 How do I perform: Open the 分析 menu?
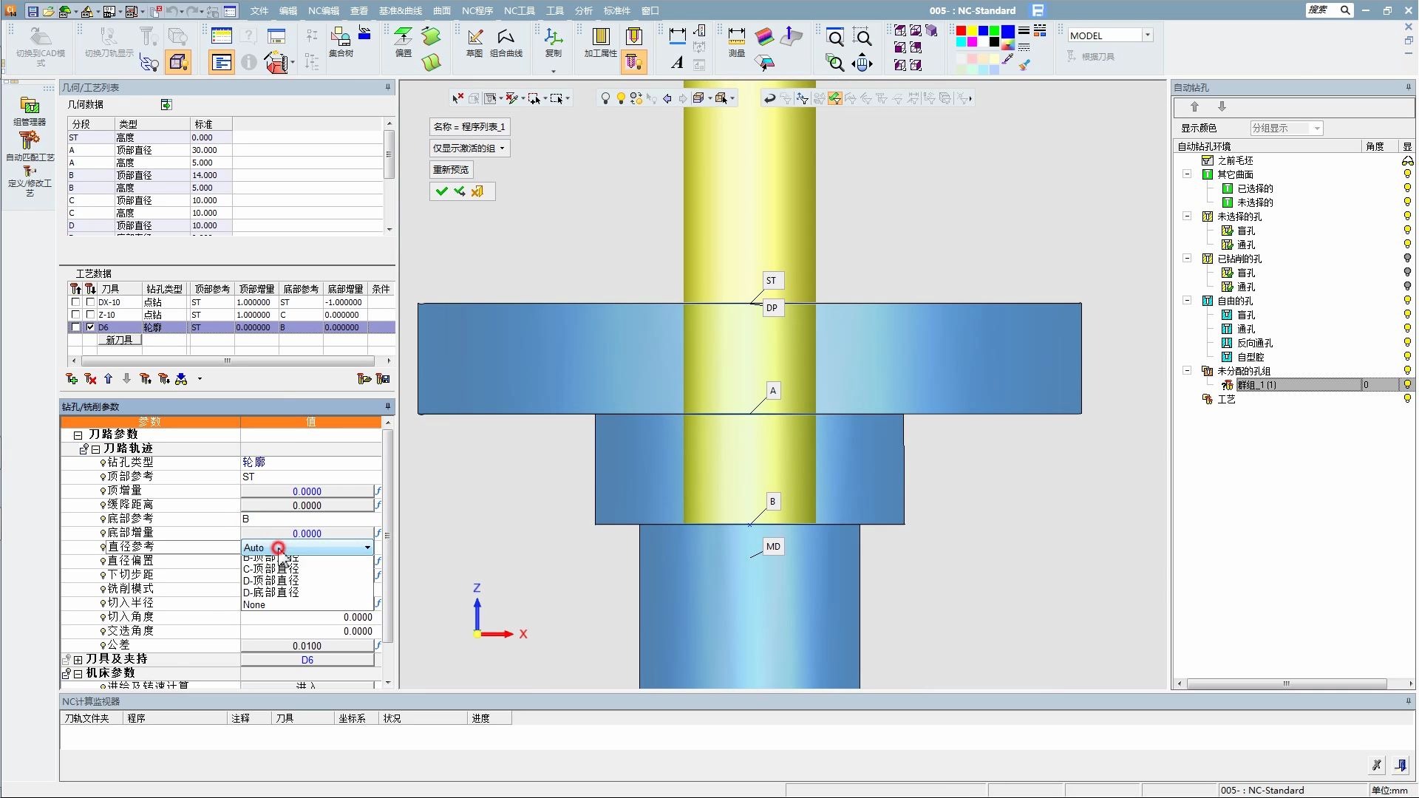click(583, 10)
